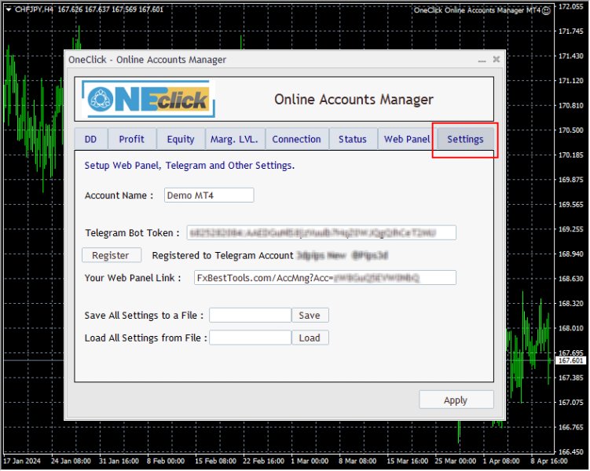590x471 pixels.
Task: Click the 17 Jan 2024 date label
Action: coord(21,461)
